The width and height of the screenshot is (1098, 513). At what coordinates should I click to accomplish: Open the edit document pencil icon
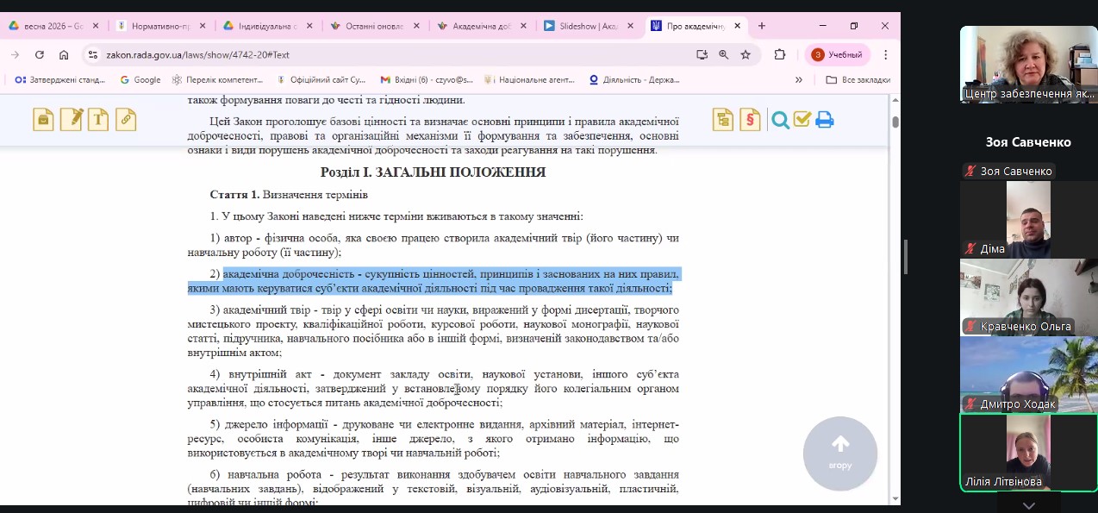click(71, 119)
